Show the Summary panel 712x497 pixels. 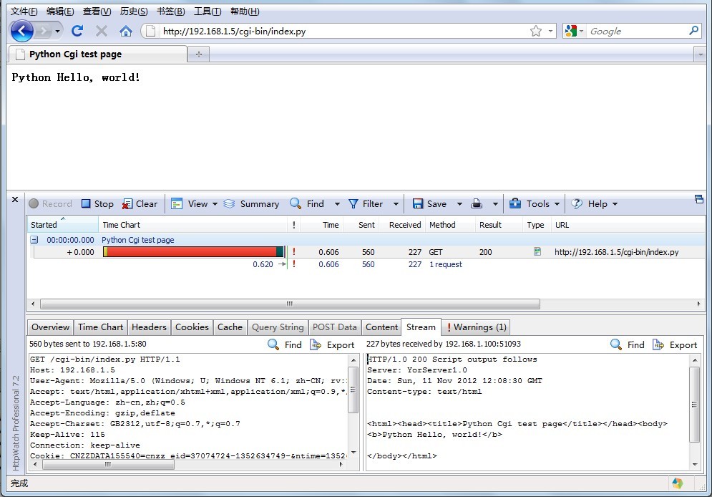point(251,203)
